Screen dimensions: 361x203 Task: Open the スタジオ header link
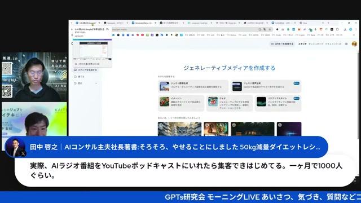coord(302,44)
